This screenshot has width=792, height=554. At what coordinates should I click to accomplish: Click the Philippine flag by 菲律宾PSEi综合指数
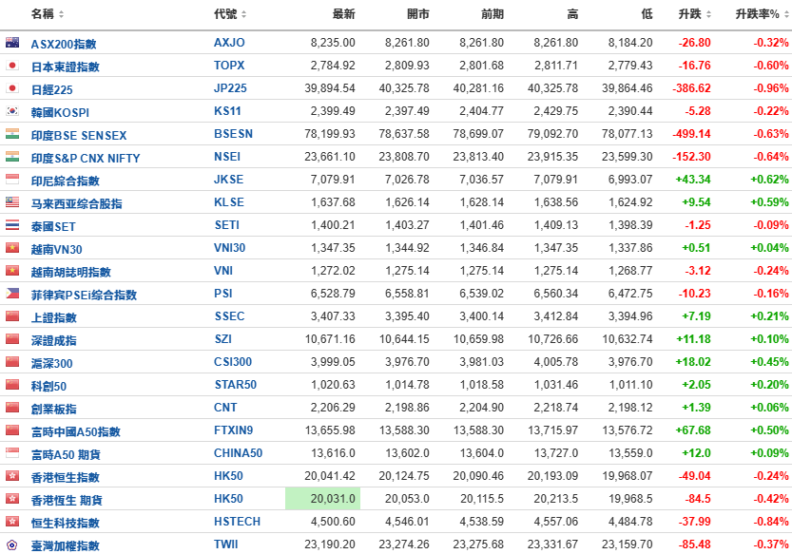pyautogui.click(x=12, y=294)
